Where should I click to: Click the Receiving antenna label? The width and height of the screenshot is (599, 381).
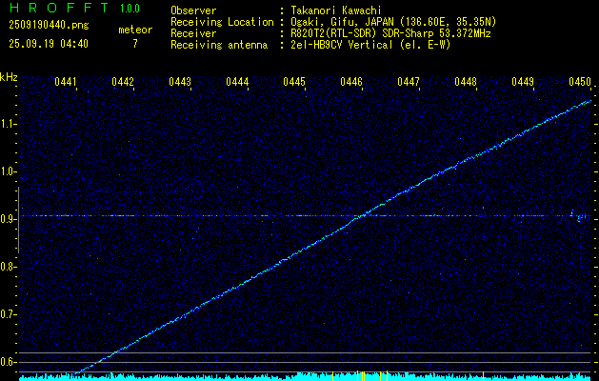tap(219, 45)
